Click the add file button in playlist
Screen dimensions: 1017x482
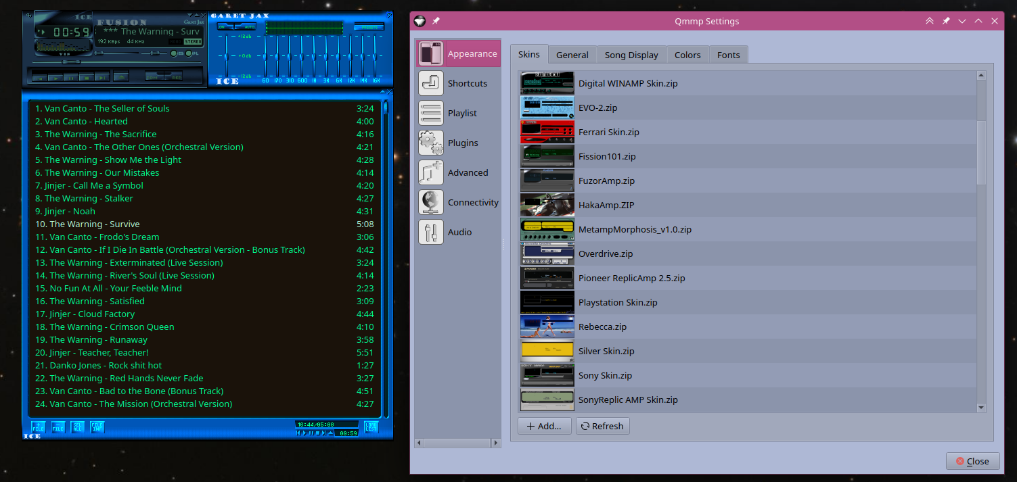tap(38, 427)
